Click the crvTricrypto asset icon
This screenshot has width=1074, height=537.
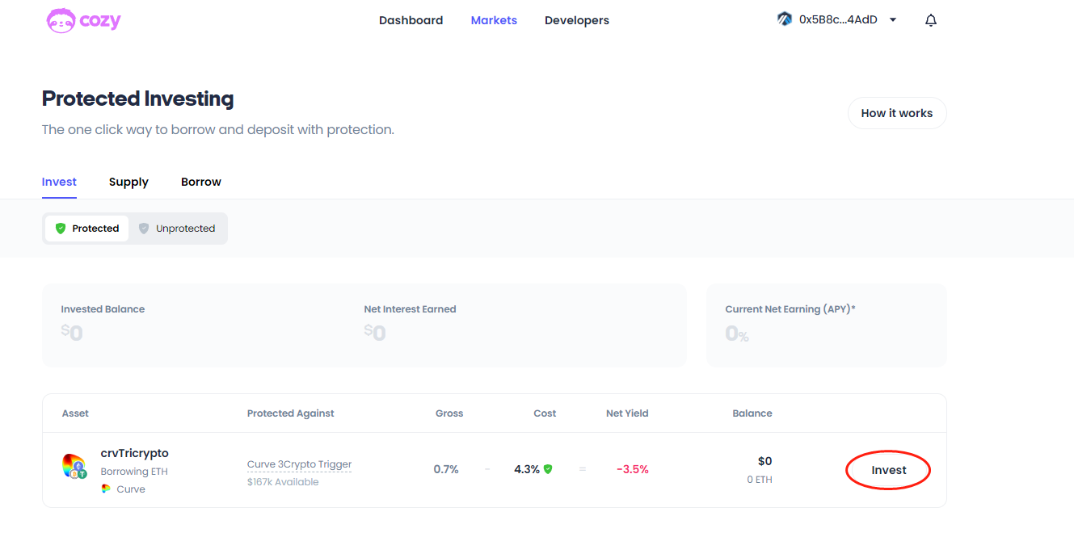(74, 466)
